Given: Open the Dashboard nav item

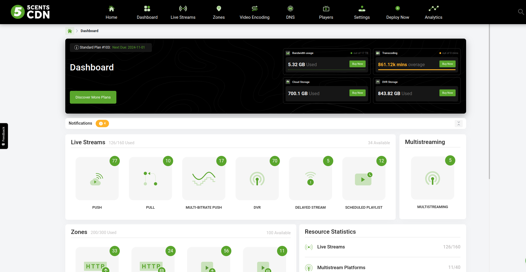Looking at the screenshot, I should [147, 12].
